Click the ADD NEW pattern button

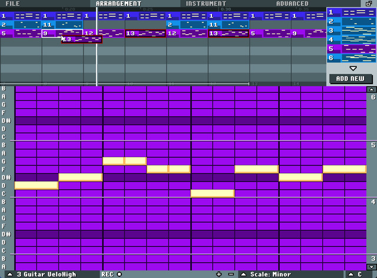350,79
